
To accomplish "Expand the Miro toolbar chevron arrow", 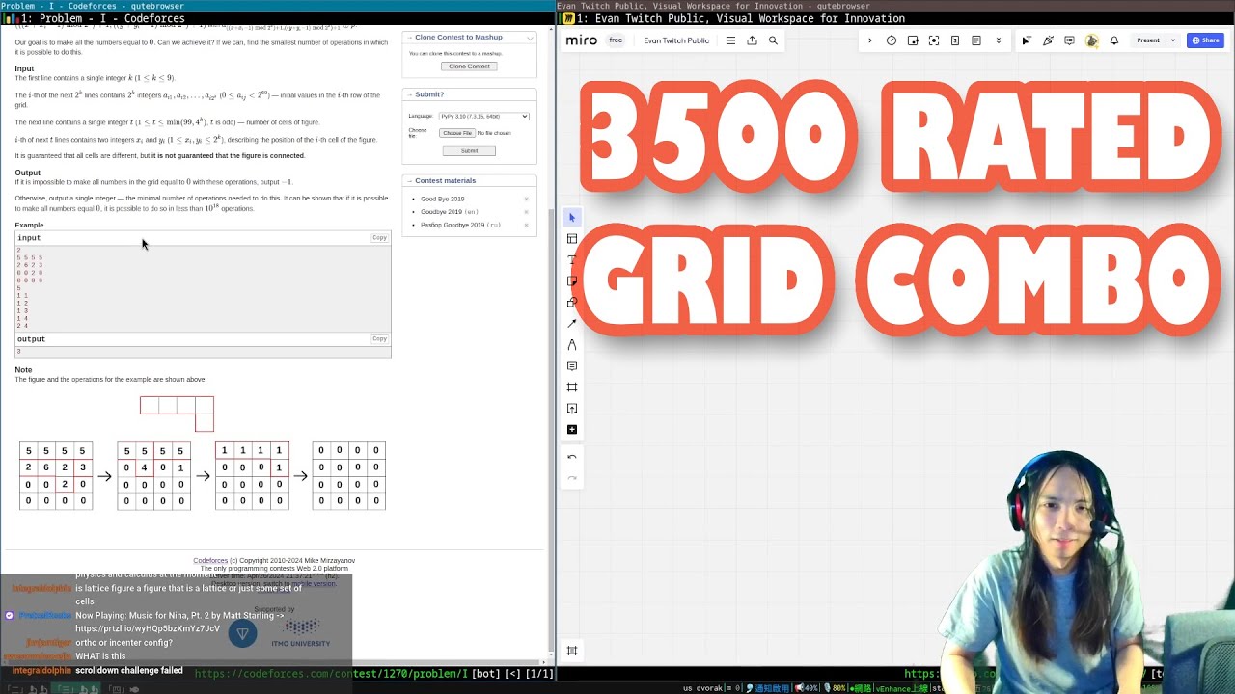I will tap(869, 40).
